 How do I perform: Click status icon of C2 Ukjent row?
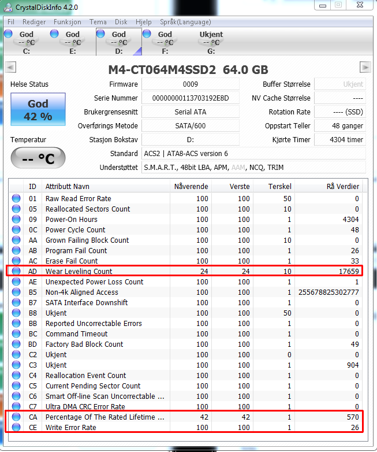(16, 354)
